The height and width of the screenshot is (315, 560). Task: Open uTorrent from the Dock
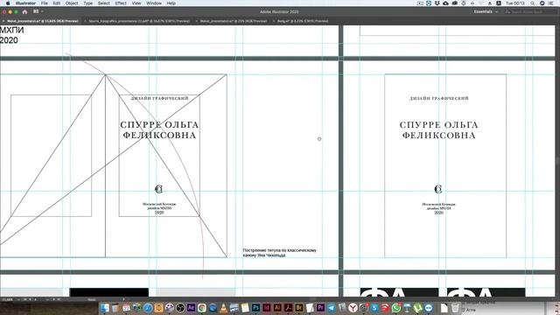coord(418,308)
